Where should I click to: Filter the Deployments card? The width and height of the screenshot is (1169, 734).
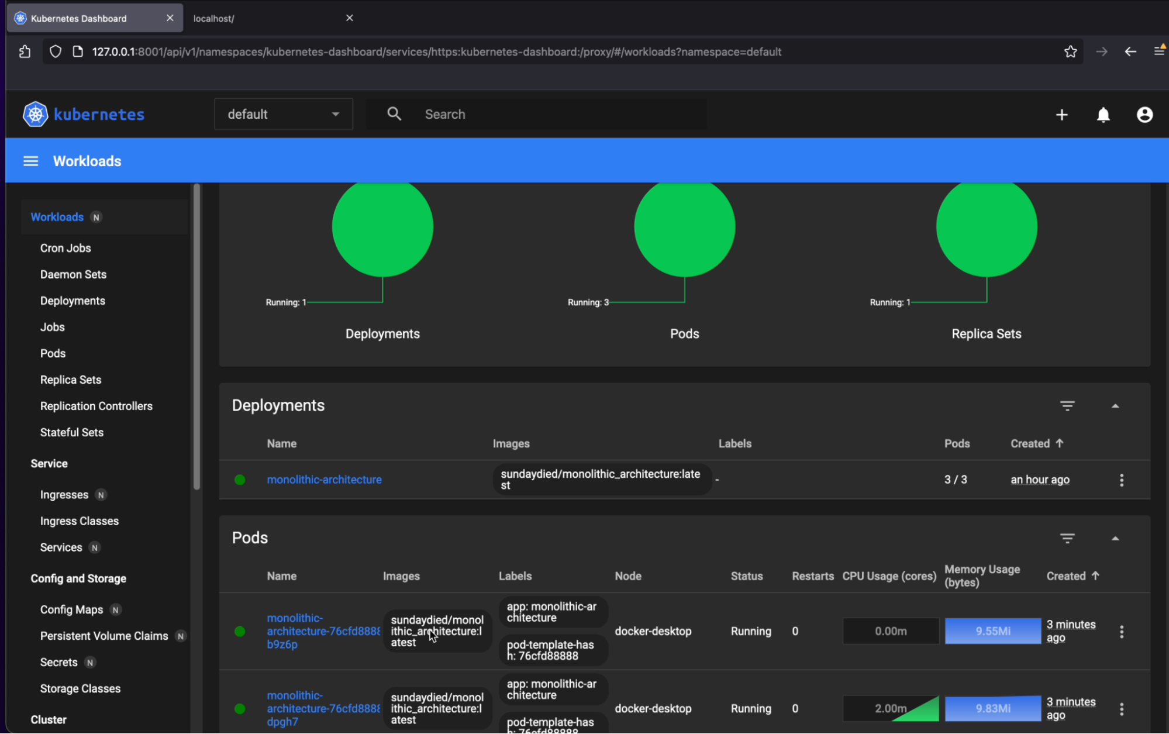[1067, 406]
